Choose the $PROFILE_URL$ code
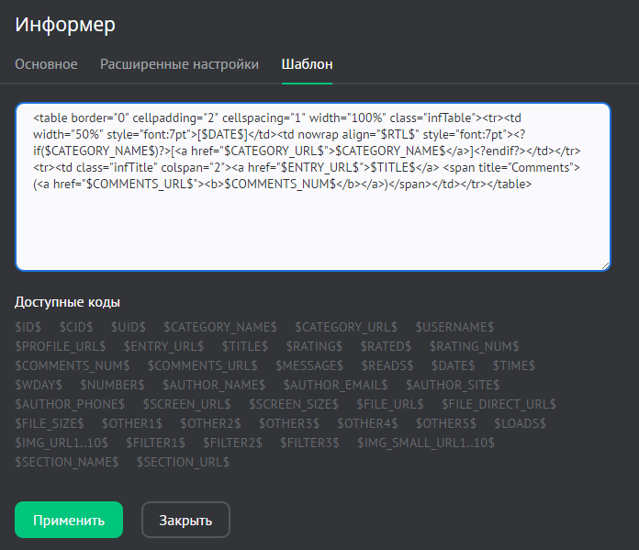 point(60,346)
